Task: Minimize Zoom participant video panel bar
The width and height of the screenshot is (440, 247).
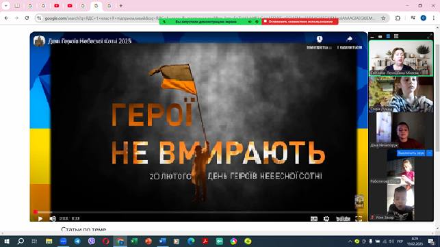Action: click(372, 36)
